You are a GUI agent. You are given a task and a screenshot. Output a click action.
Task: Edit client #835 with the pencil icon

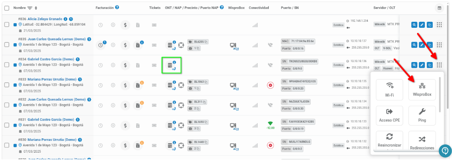click(422, 45)
